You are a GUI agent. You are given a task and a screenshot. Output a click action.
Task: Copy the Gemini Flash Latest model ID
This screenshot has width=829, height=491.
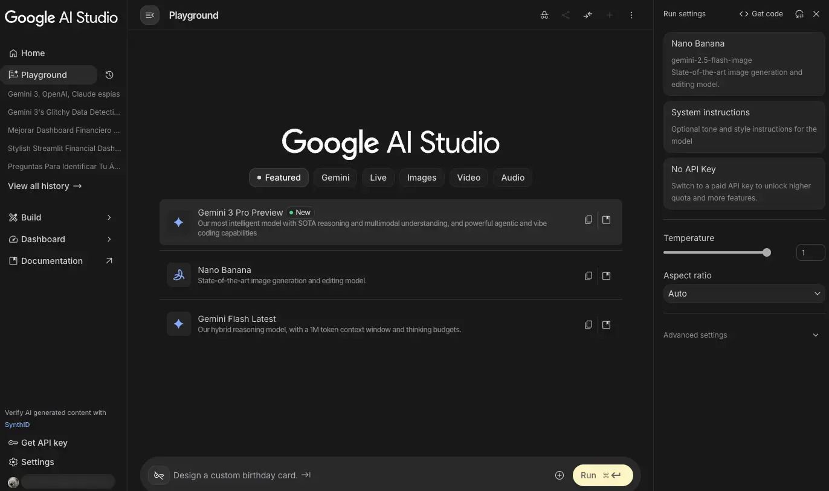(x=589, y=325)
